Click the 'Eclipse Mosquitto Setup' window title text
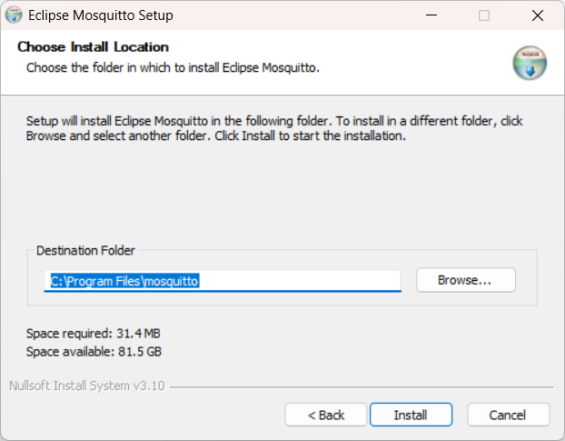Image resolution: width=565 pixels, height=441 pixels. click(101, 15)
